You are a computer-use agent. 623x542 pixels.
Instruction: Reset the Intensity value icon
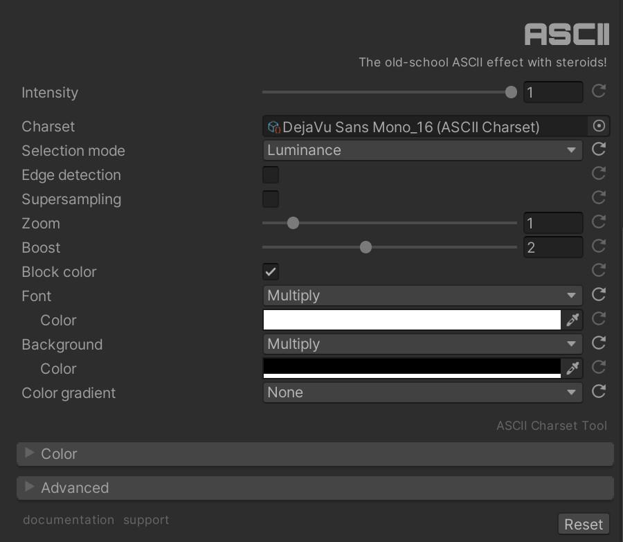coord(599,91)
